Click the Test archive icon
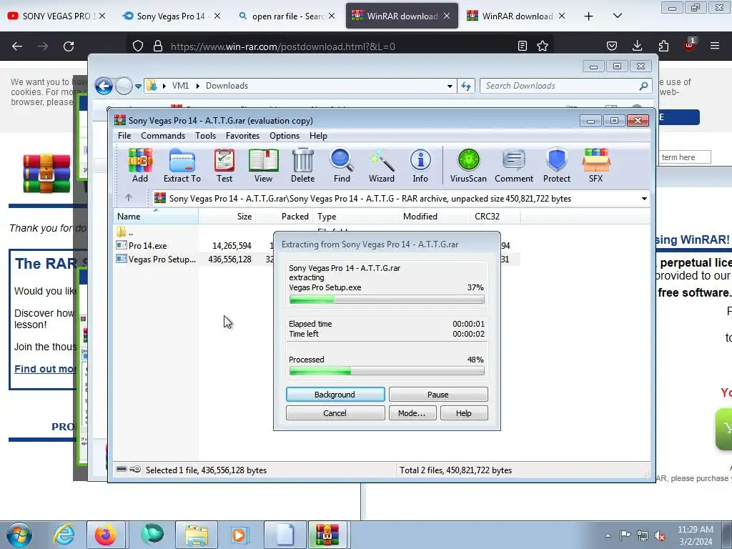Image resolution: width=732 pixels, height=549 pixels. click(224, 166)
